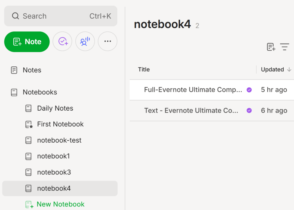
Task: Click New Notebook link
Action: point(60,204)
